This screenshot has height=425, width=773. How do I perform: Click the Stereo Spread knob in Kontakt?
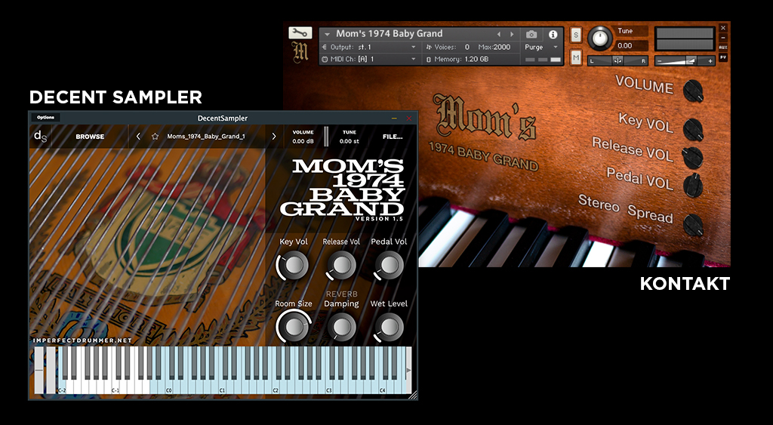point(693,224)
